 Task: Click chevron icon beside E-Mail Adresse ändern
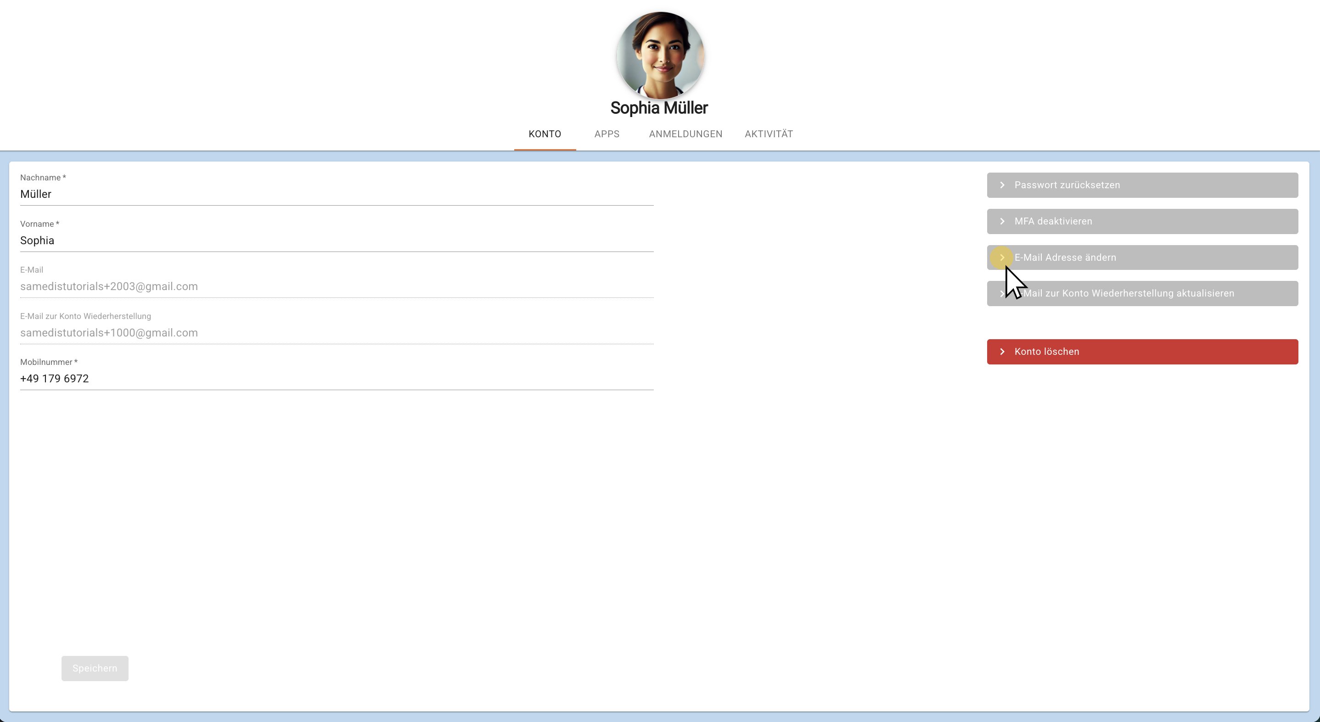[x=1002, y=257]
